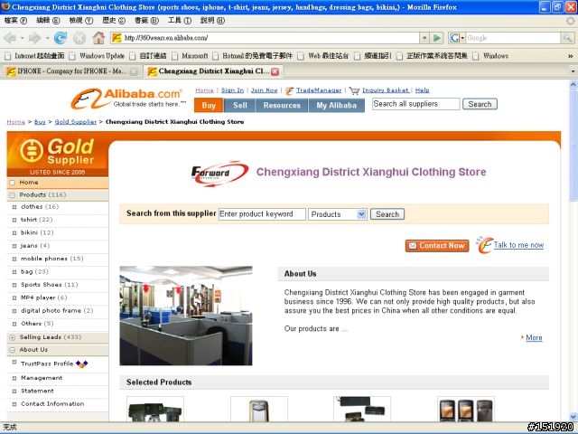Open the Tools (T) menu
The image size is (578, 434).
[x=180, y=21]
